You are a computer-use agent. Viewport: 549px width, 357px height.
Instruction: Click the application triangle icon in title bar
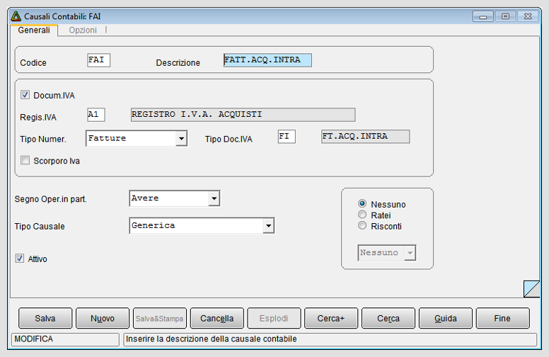click(16, 16)
